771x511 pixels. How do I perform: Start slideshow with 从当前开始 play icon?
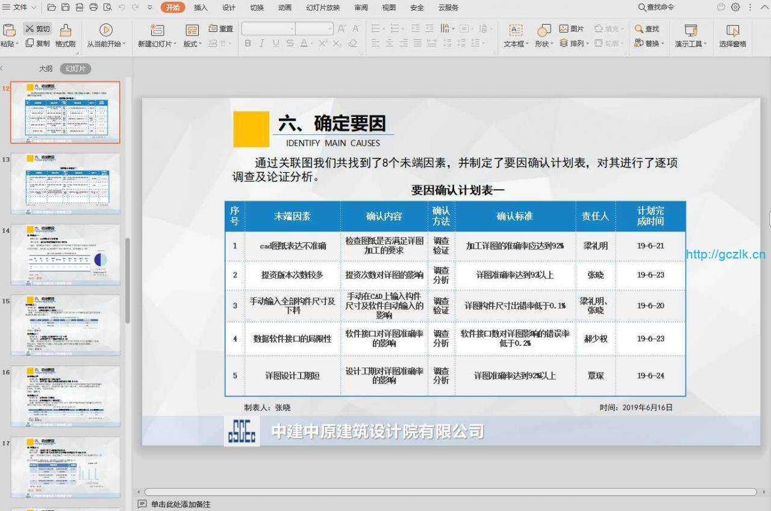pos(106,30)
